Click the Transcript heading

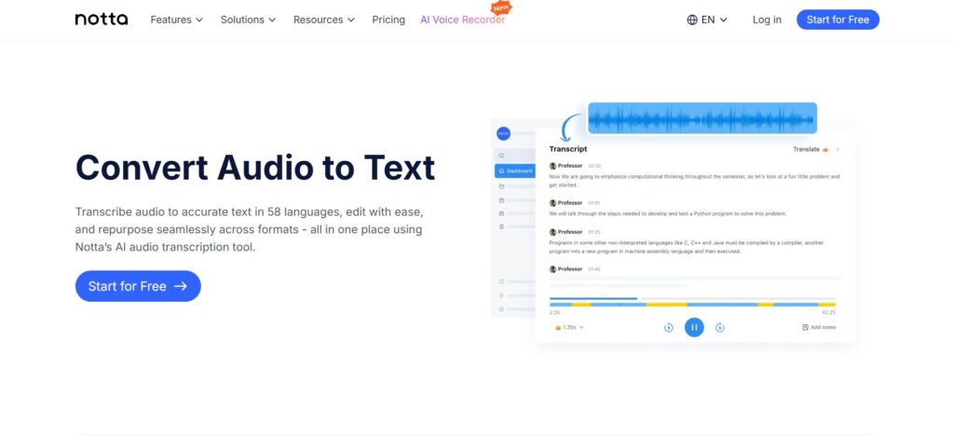(568, 149)
